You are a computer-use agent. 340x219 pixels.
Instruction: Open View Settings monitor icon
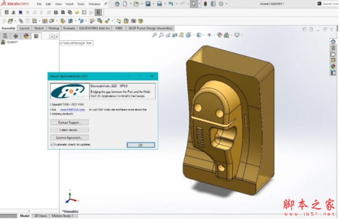coord(237,35)
